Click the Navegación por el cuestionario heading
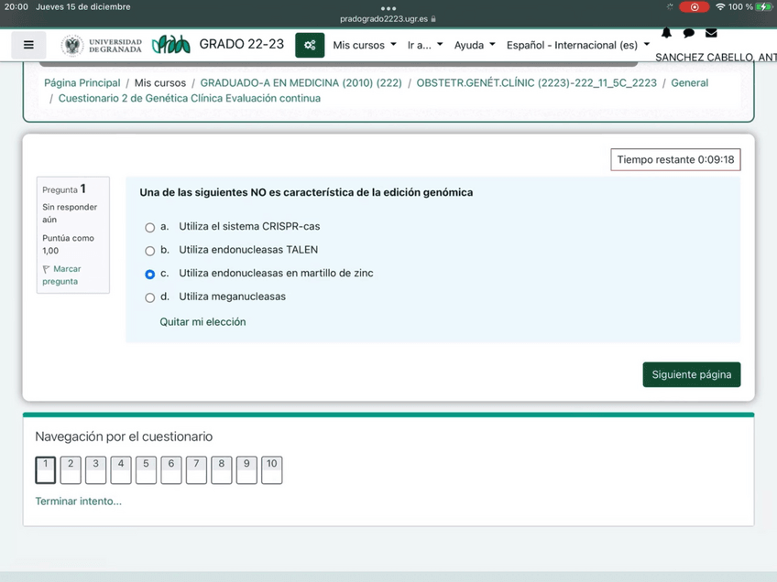 tap(124, 436)
